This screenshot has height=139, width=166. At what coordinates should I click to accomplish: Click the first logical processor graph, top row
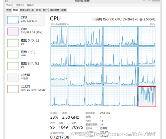(59, 36)
